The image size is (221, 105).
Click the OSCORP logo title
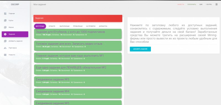click(15, 4)
